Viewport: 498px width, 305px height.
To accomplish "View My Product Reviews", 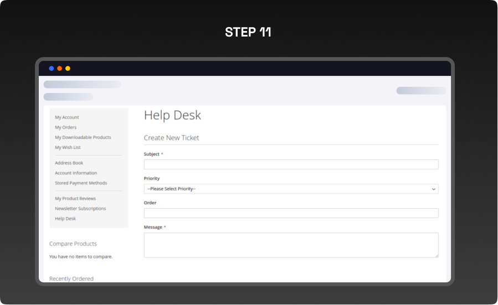I will 75,198.
